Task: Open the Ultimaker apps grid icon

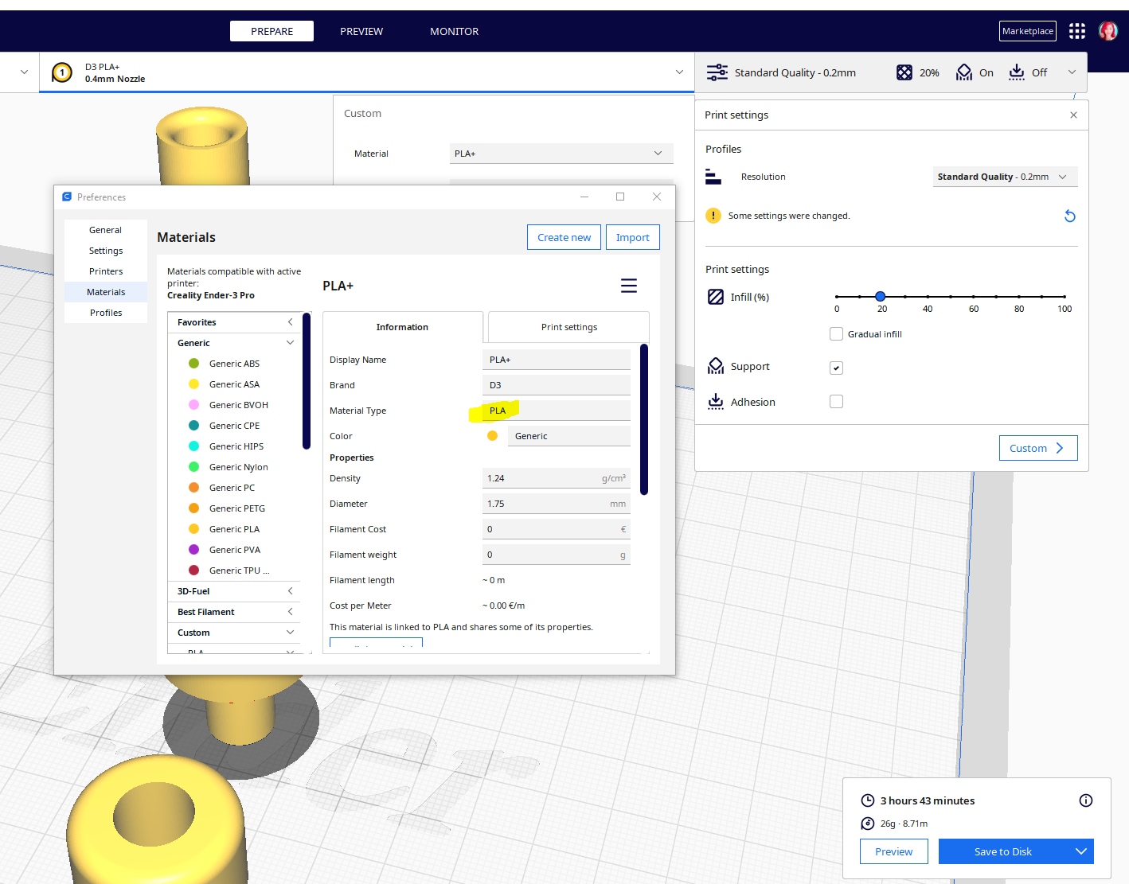Action: (1076, 30)
